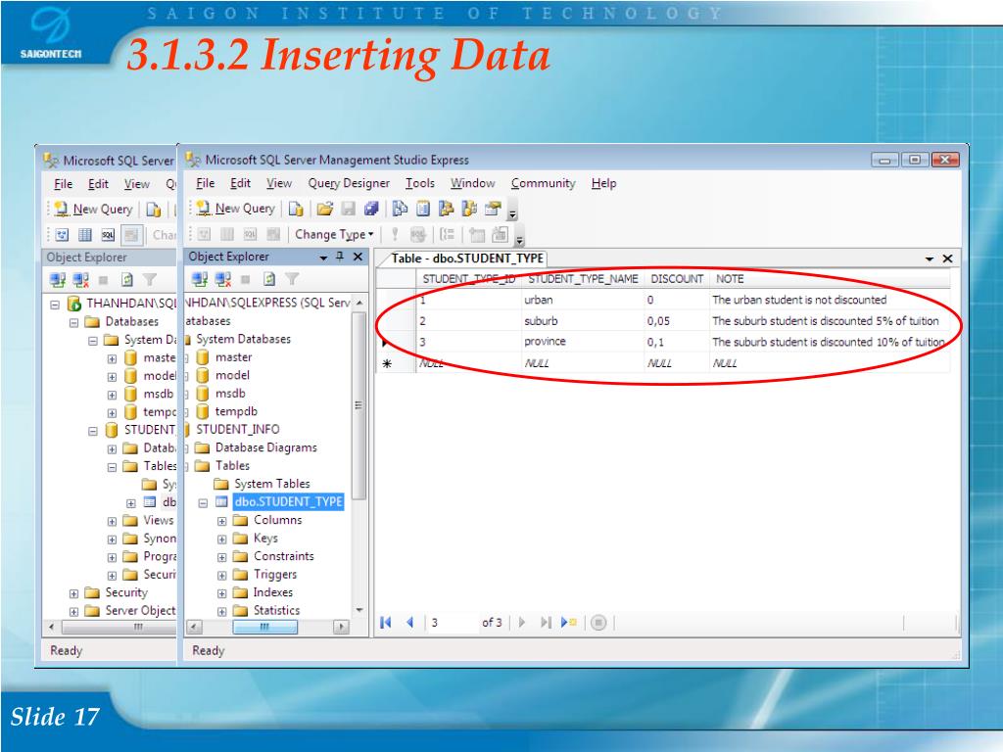Move to the new row button in navigator

[x=568, y=622]
